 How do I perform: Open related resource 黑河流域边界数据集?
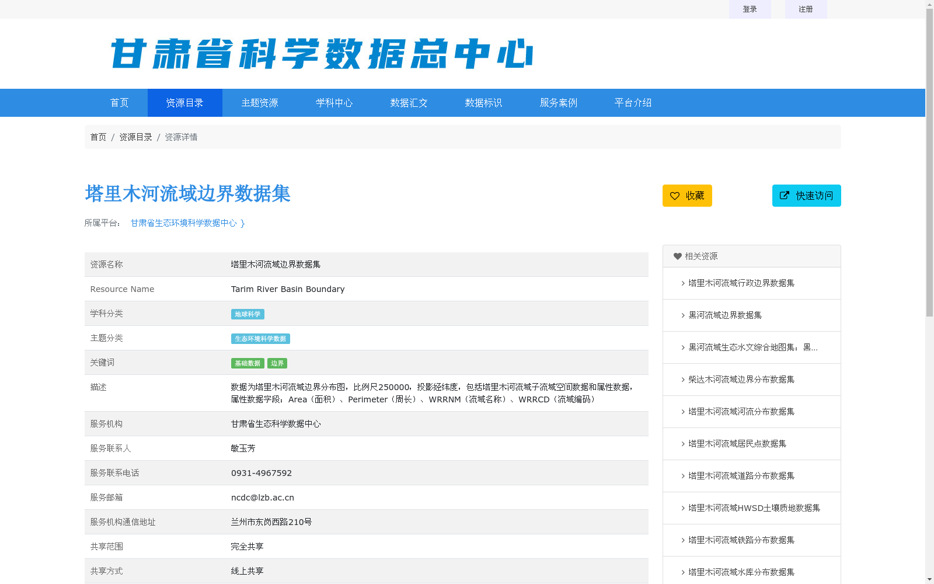[725, 315]
